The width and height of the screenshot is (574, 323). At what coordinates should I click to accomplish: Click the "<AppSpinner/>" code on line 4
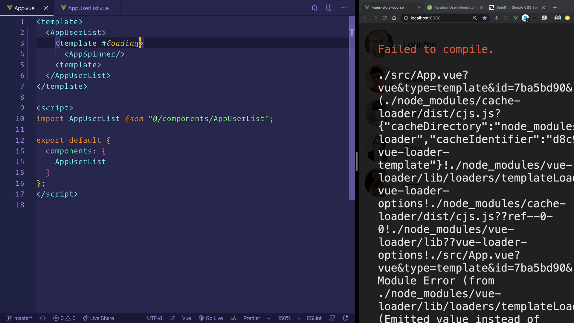click(94, 54)
